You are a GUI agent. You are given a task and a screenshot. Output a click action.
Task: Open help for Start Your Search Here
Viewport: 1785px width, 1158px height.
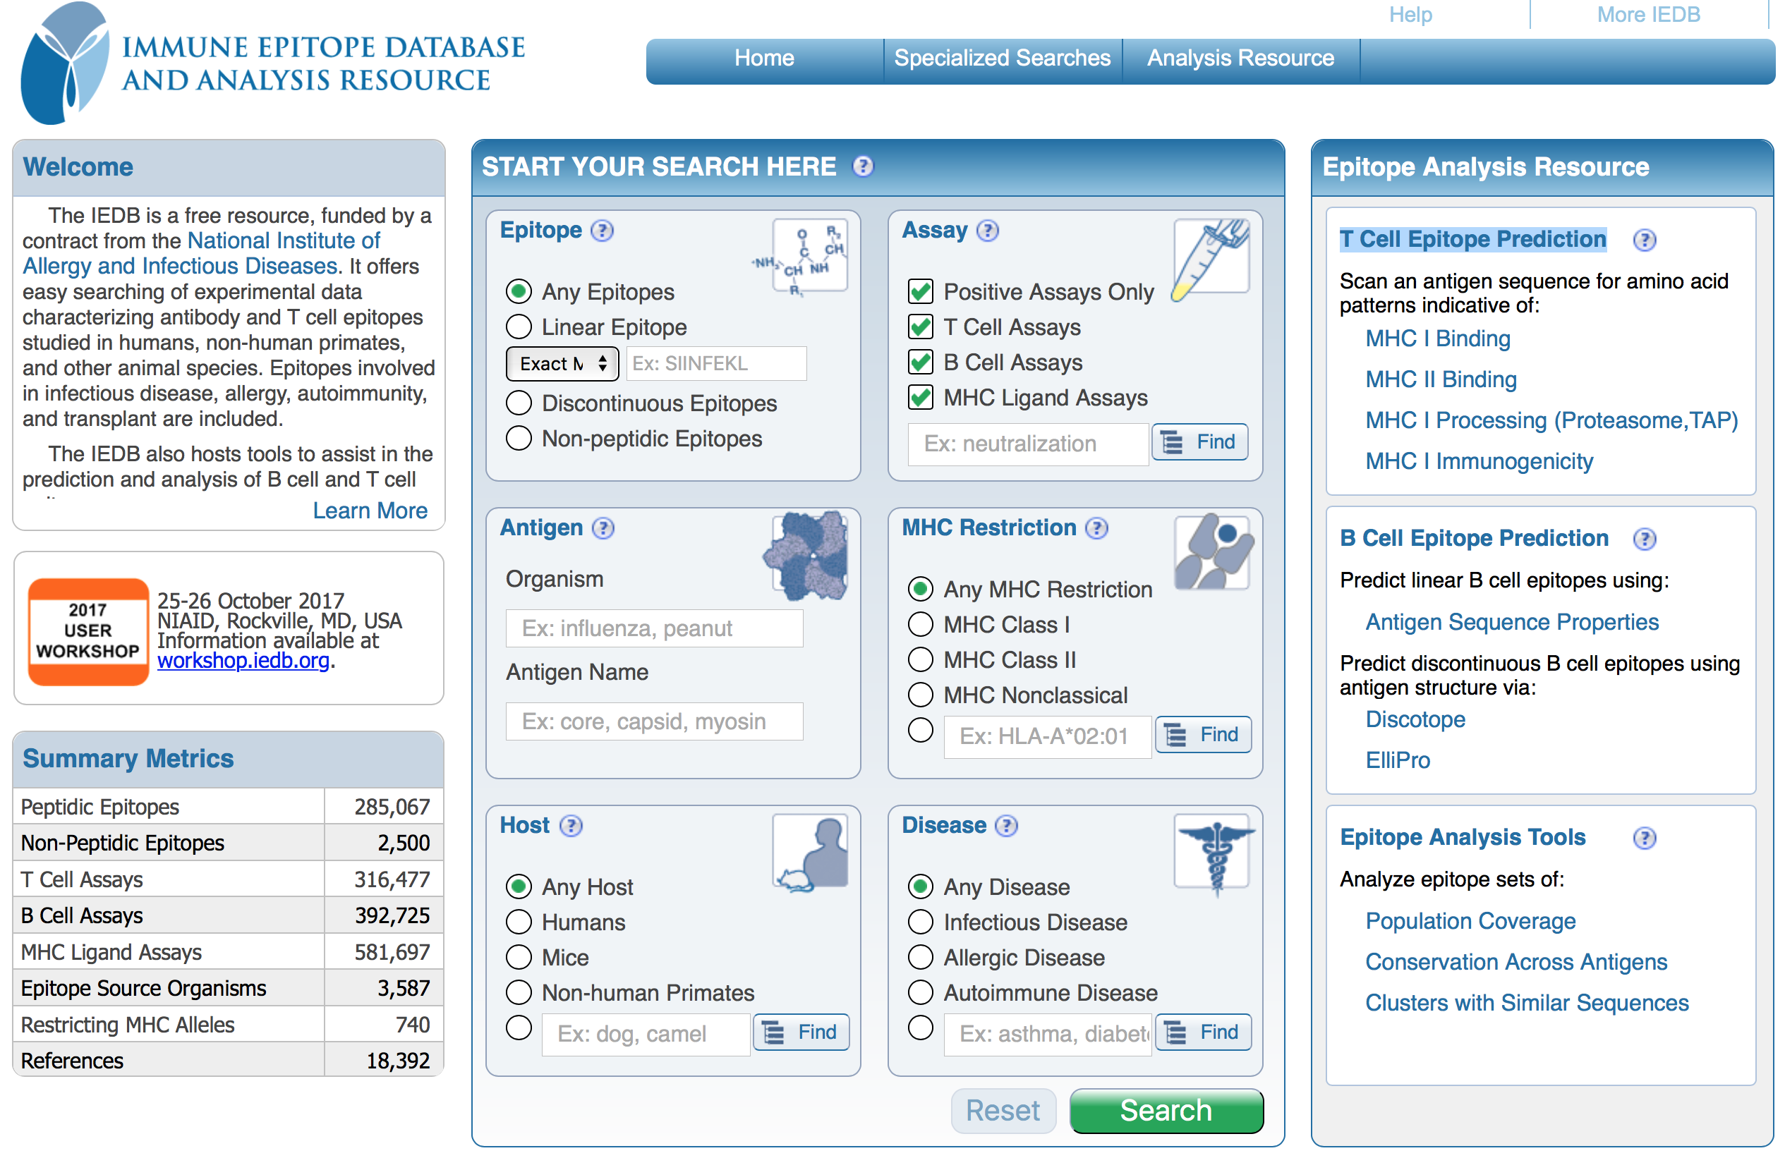862,166
